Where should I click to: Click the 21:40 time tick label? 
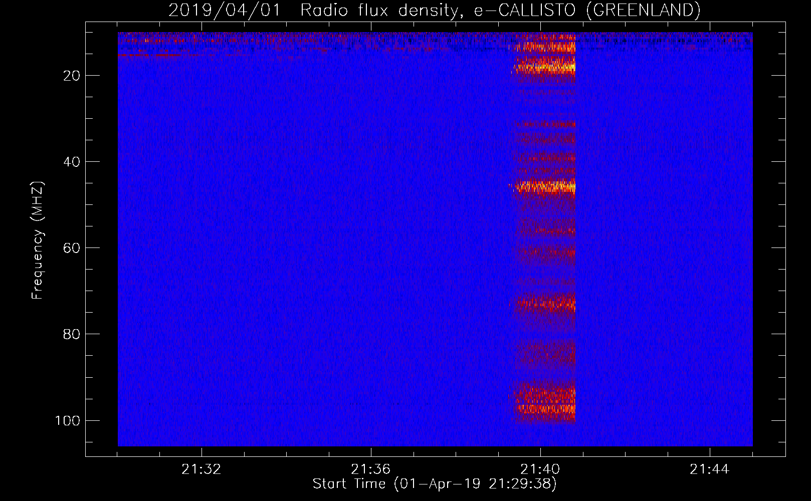(540, 469)
